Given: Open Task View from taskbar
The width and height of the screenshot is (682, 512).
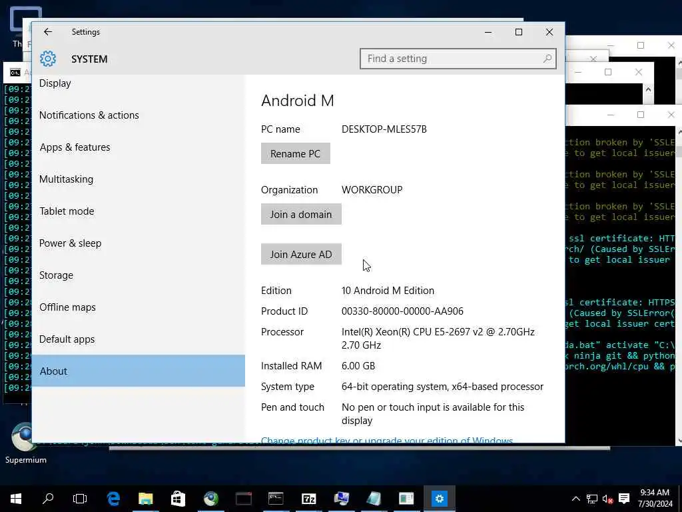Looking at the screenshot, I should click(x=80, y=499).
